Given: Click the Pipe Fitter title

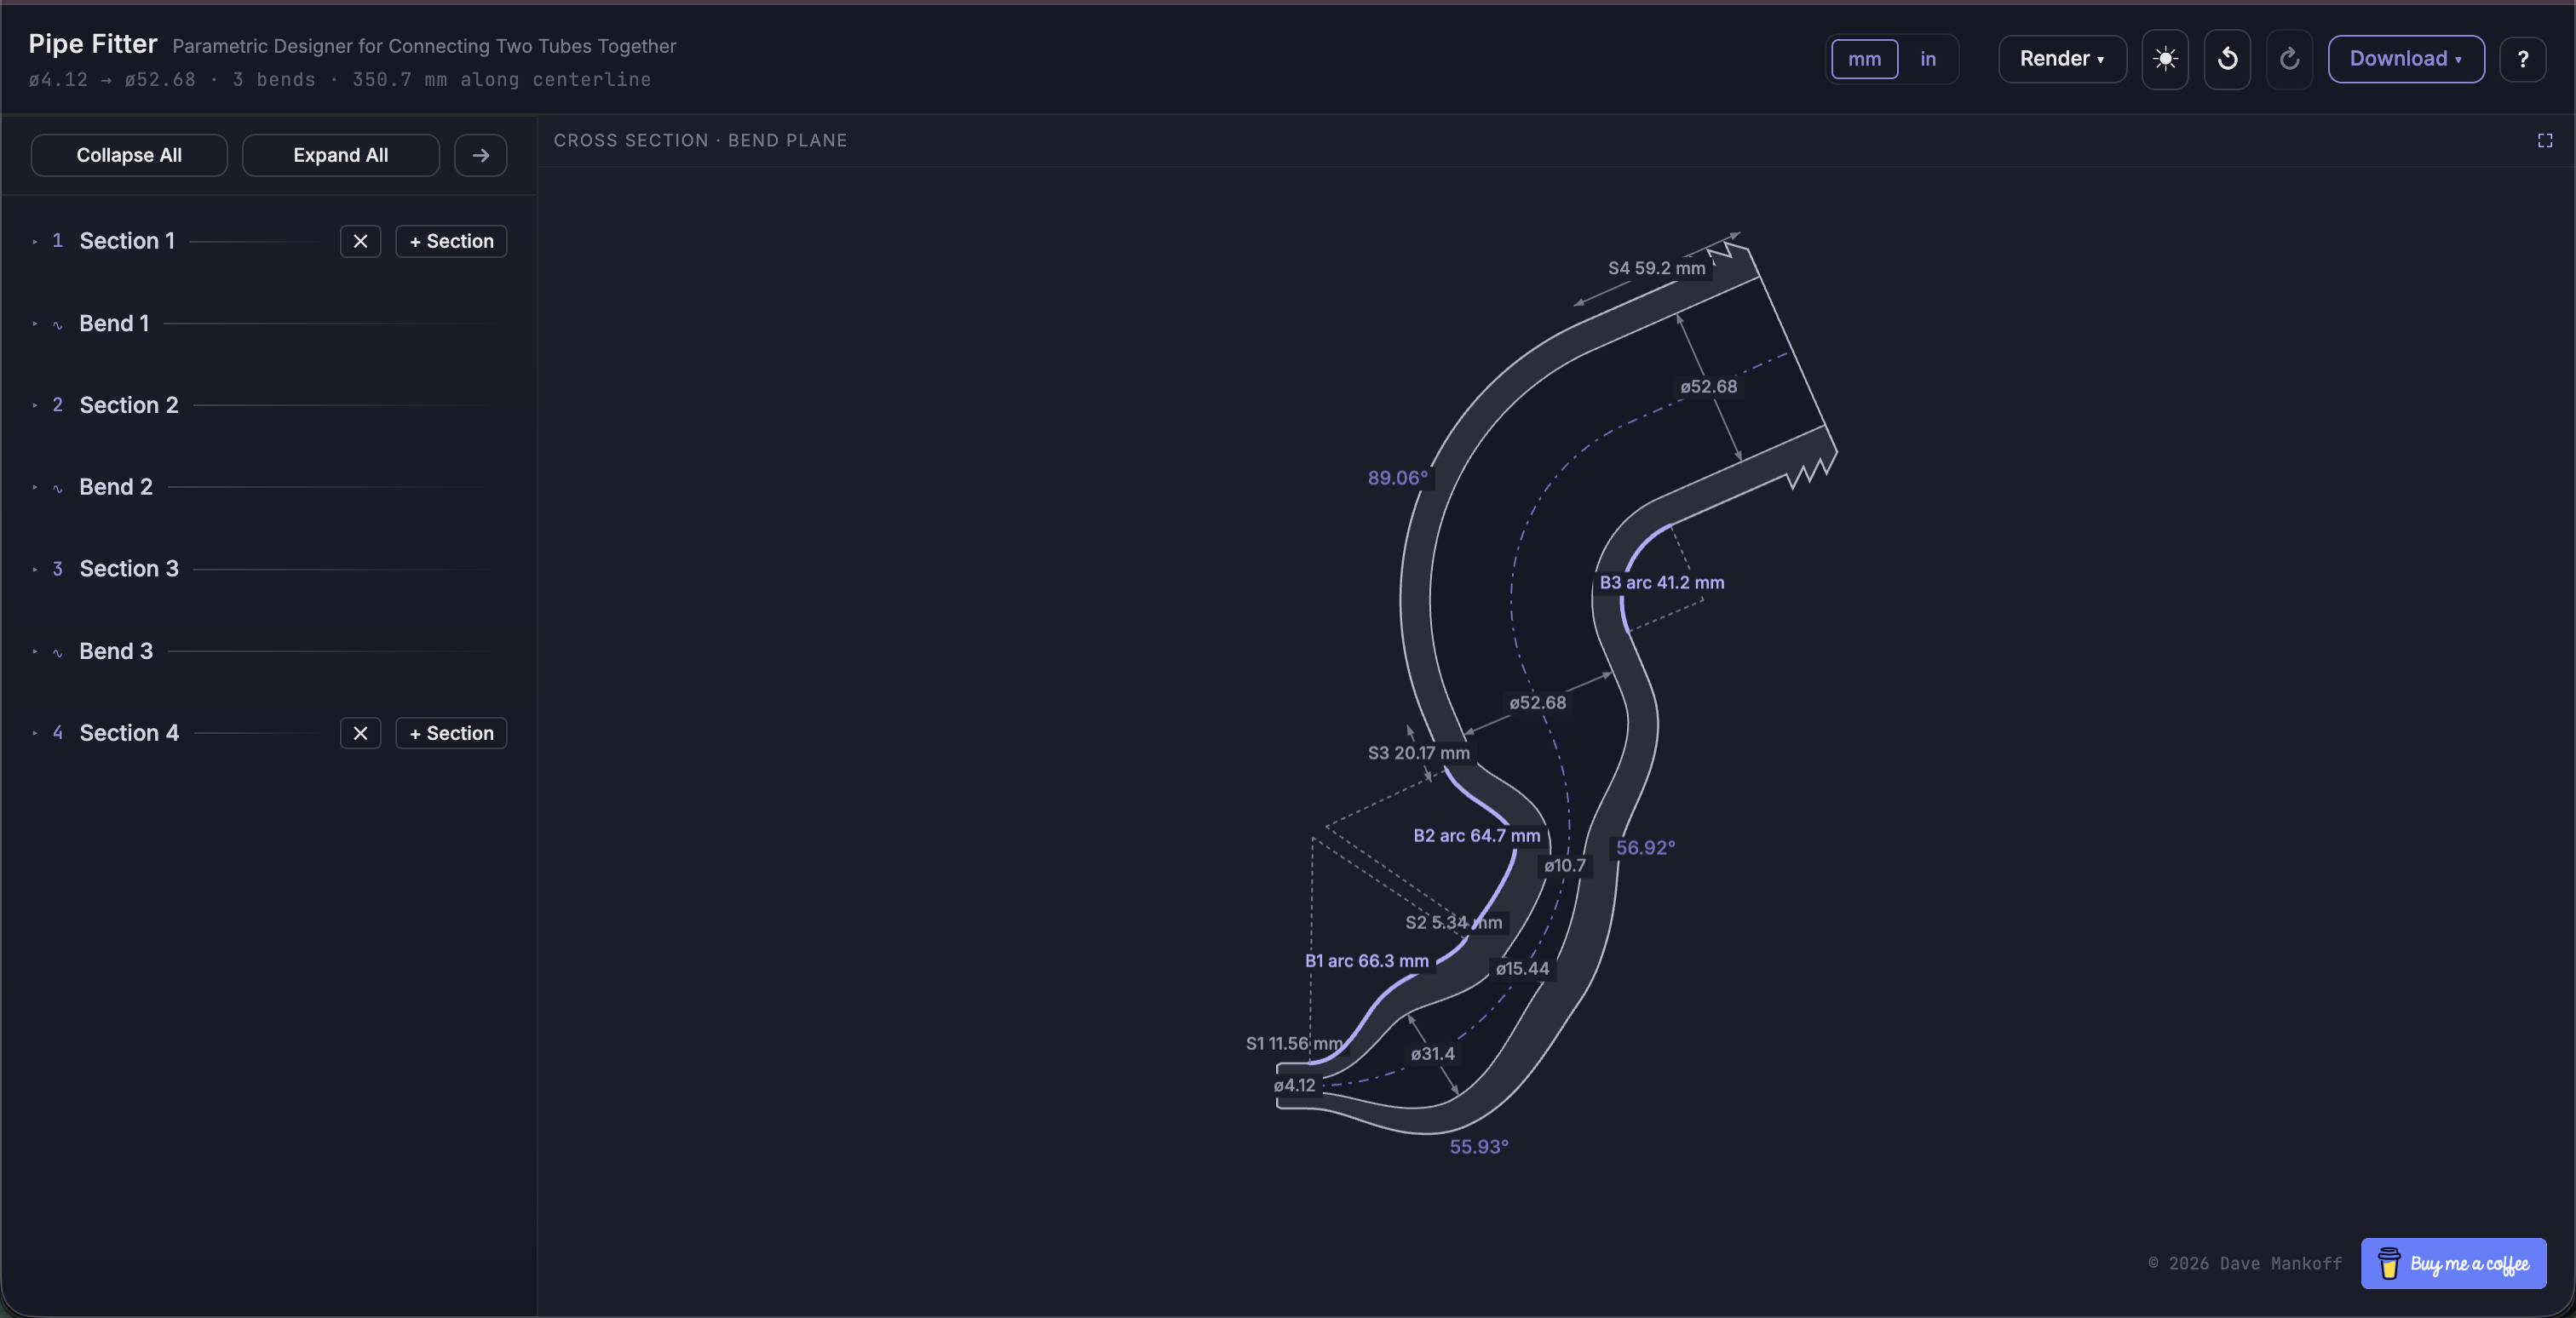Looking at the screenshot, I should (x=93, y=44).
